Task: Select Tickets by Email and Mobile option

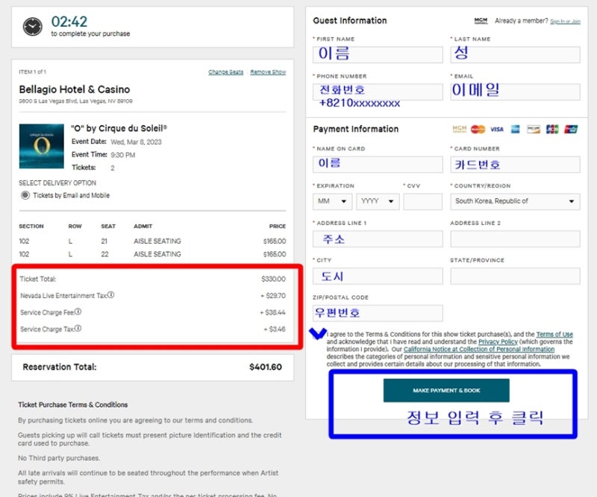Action: [x=25, y=195]
